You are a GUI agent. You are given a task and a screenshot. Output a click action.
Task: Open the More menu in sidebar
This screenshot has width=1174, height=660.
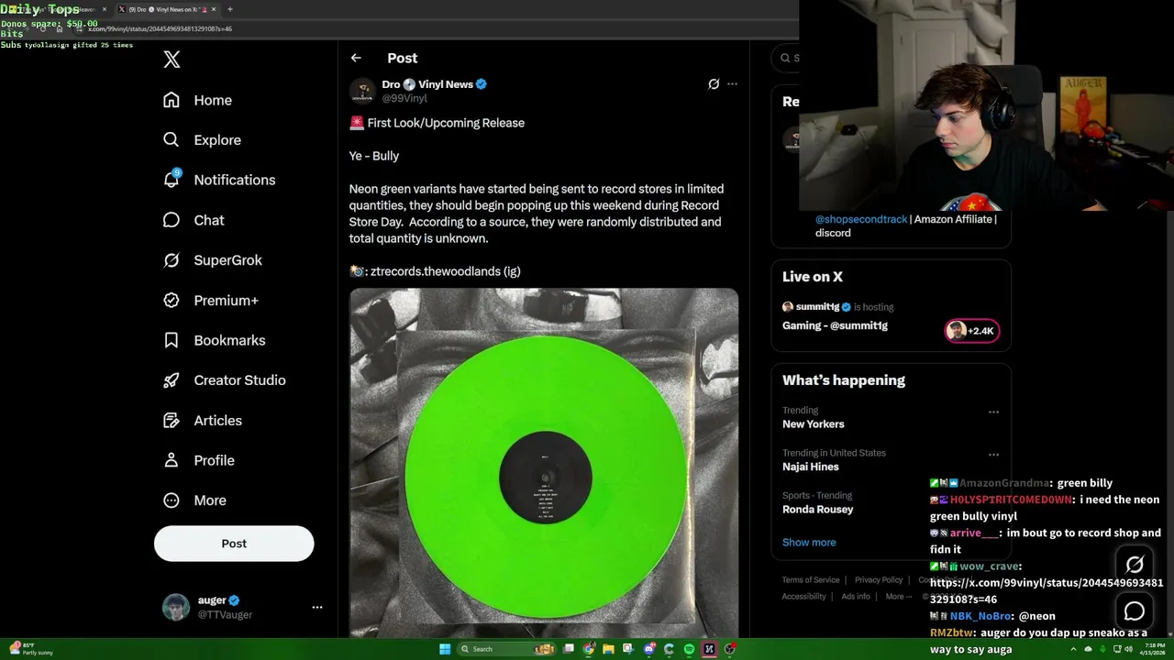tap(194, 500)
